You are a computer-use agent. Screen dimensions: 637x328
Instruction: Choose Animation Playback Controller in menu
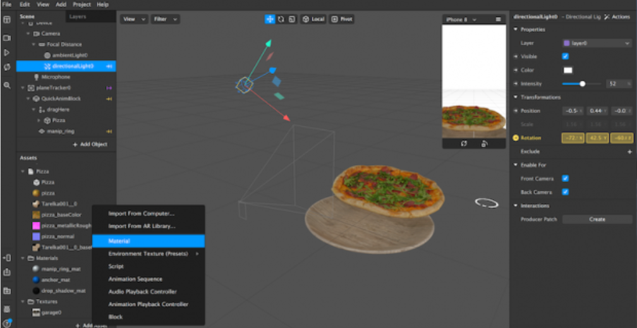click(149, 305)
